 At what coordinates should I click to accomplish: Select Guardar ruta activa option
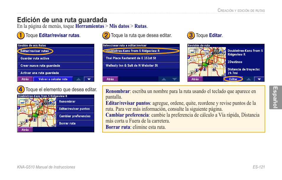pos(56,58)
